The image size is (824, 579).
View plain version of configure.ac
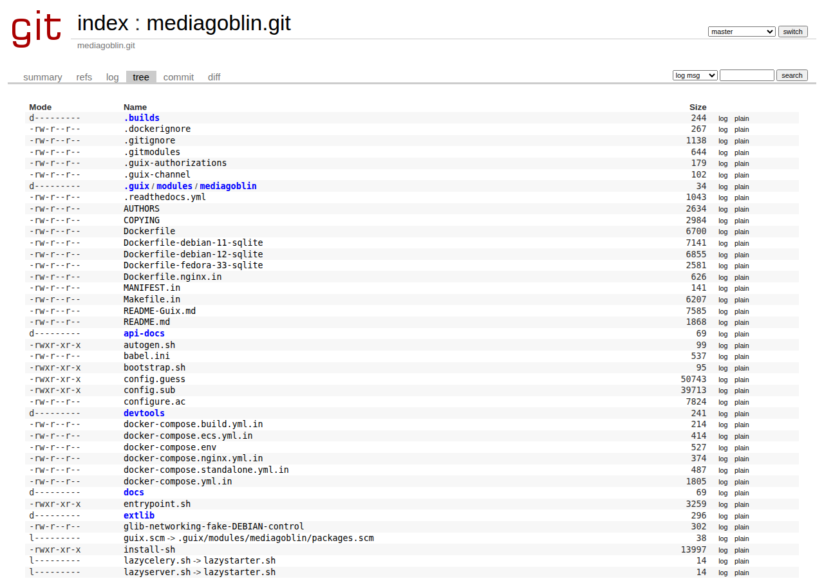(x=742, y=402)
